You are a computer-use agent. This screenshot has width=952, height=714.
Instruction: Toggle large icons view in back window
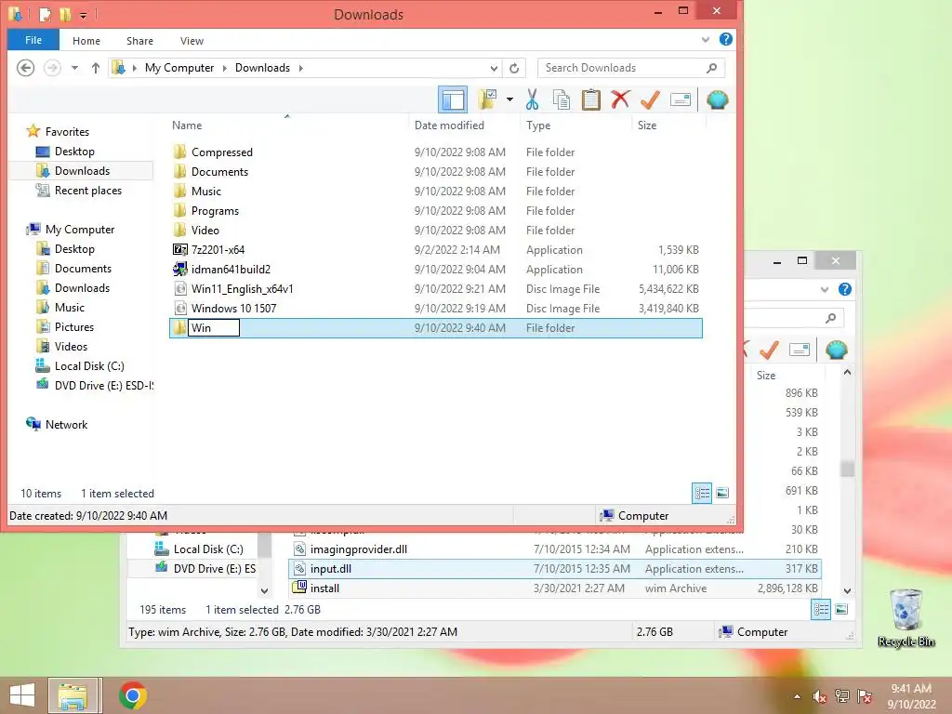(x=841, y=609)
